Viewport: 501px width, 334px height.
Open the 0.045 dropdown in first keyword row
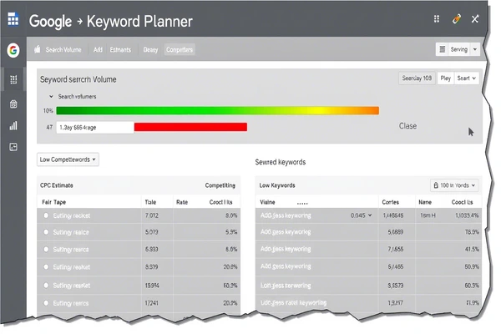[x=361, y=215]
